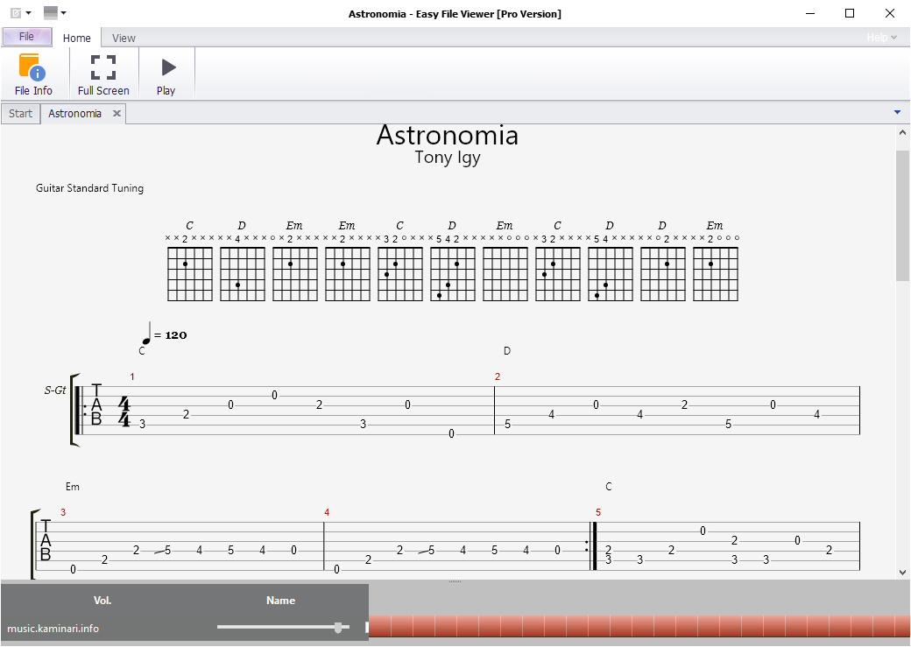Click the S-Gt track label
Screen dimensions: 911x647
tap(55, 390)
